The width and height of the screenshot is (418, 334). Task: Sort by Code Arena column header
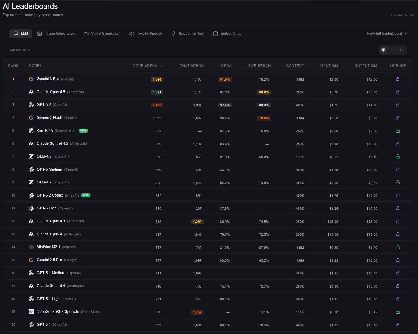click(147, 66)
